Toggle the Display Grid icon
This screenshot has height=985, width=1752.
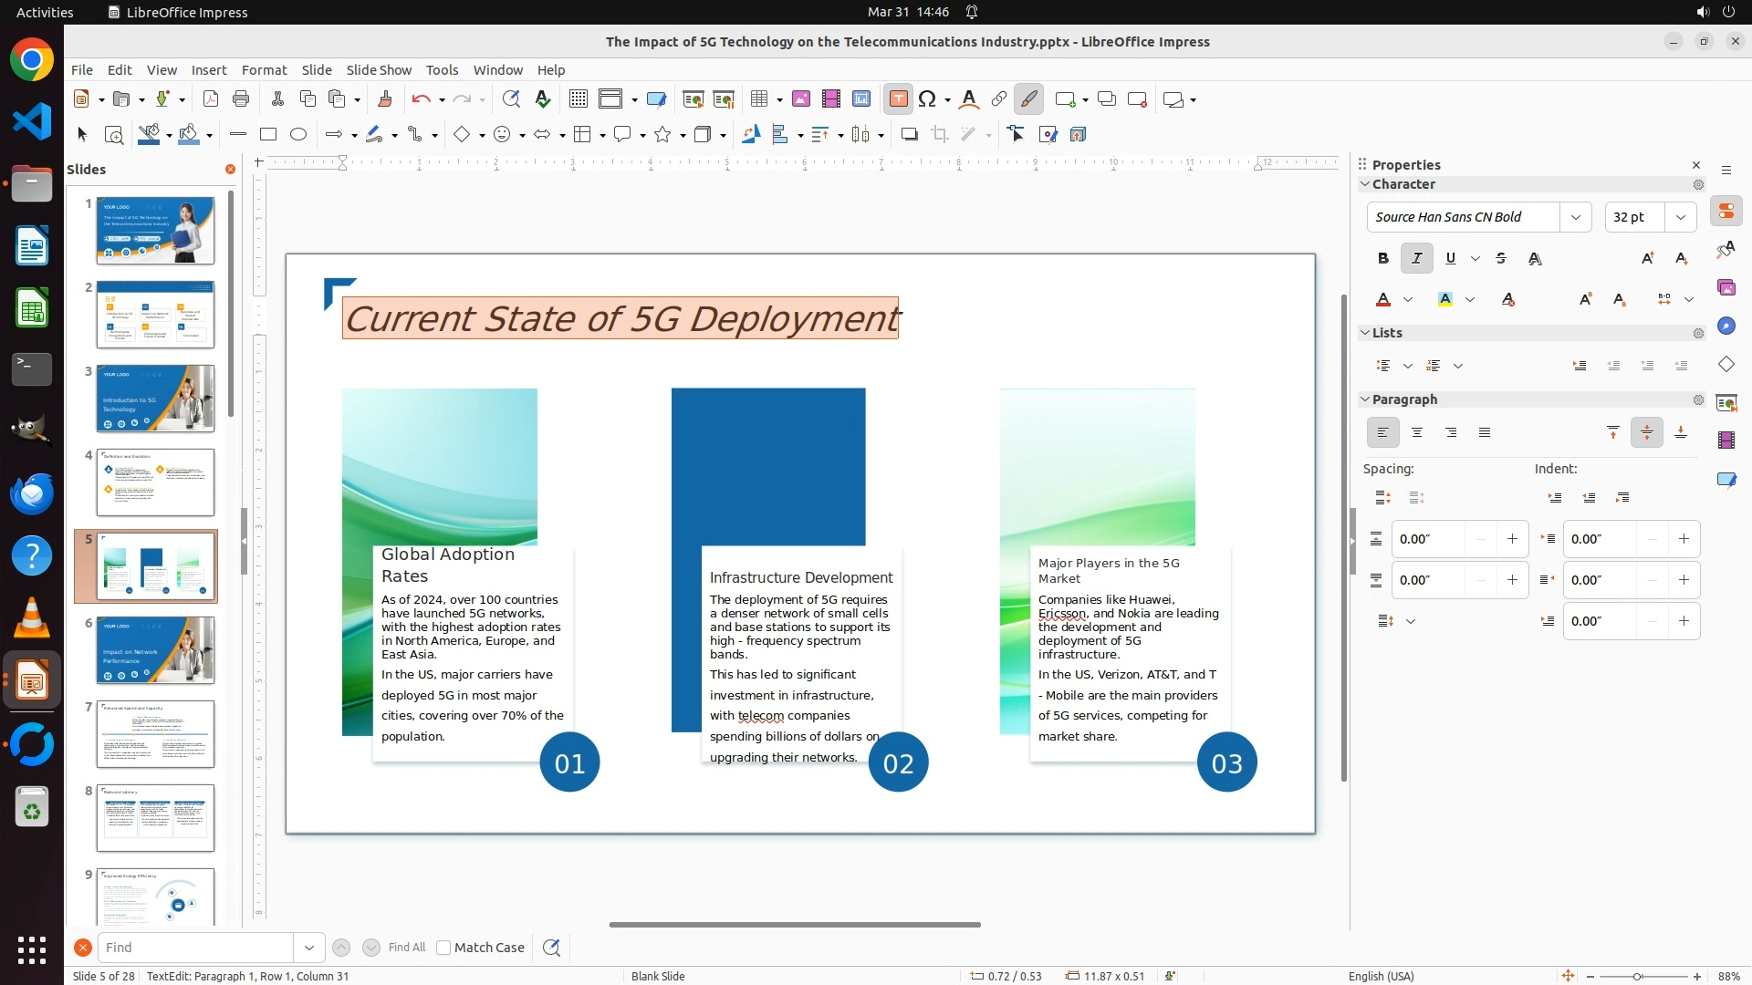pyautogui.click(x=578, y=99)
